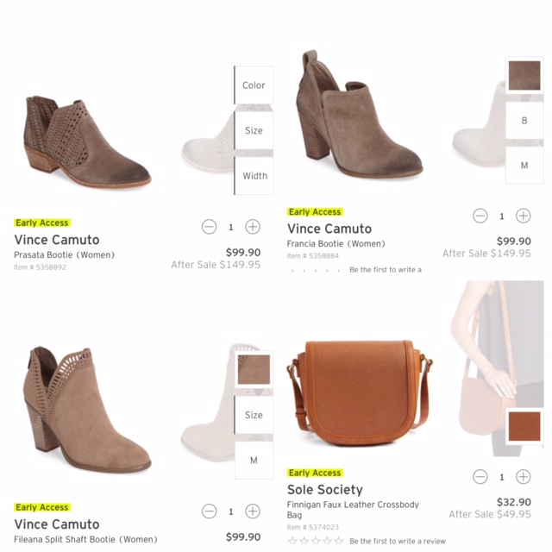
Task: Increase quantity for Finnigan Crossbody Bag
Action: [x=524, y=477]
